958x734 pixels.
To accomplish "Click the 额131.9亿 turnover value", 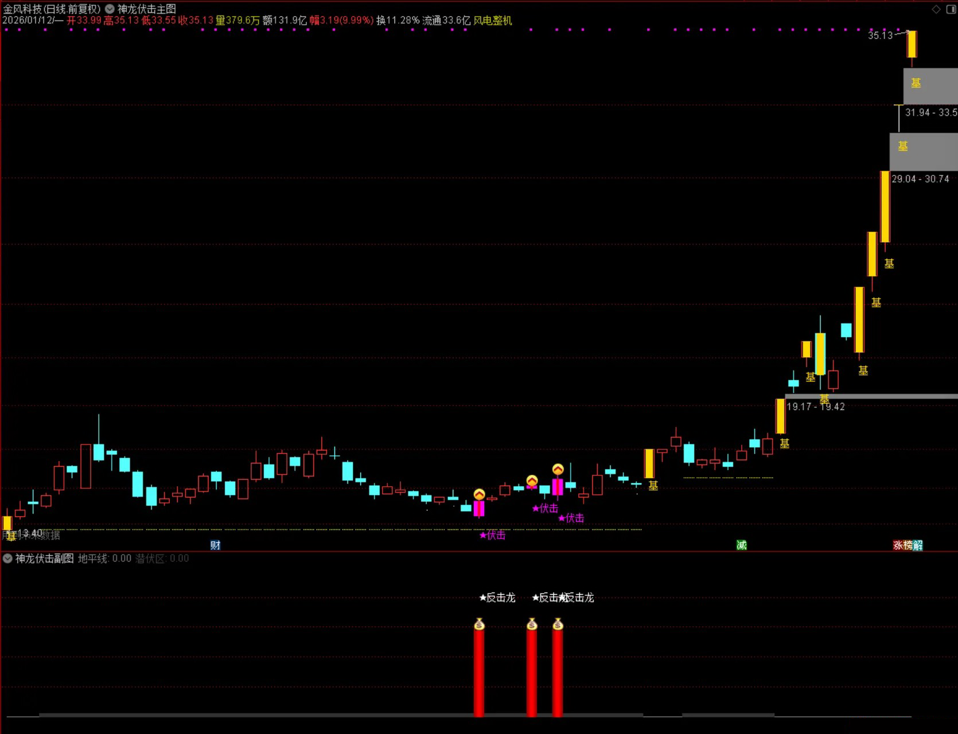I will coord(285,21).
